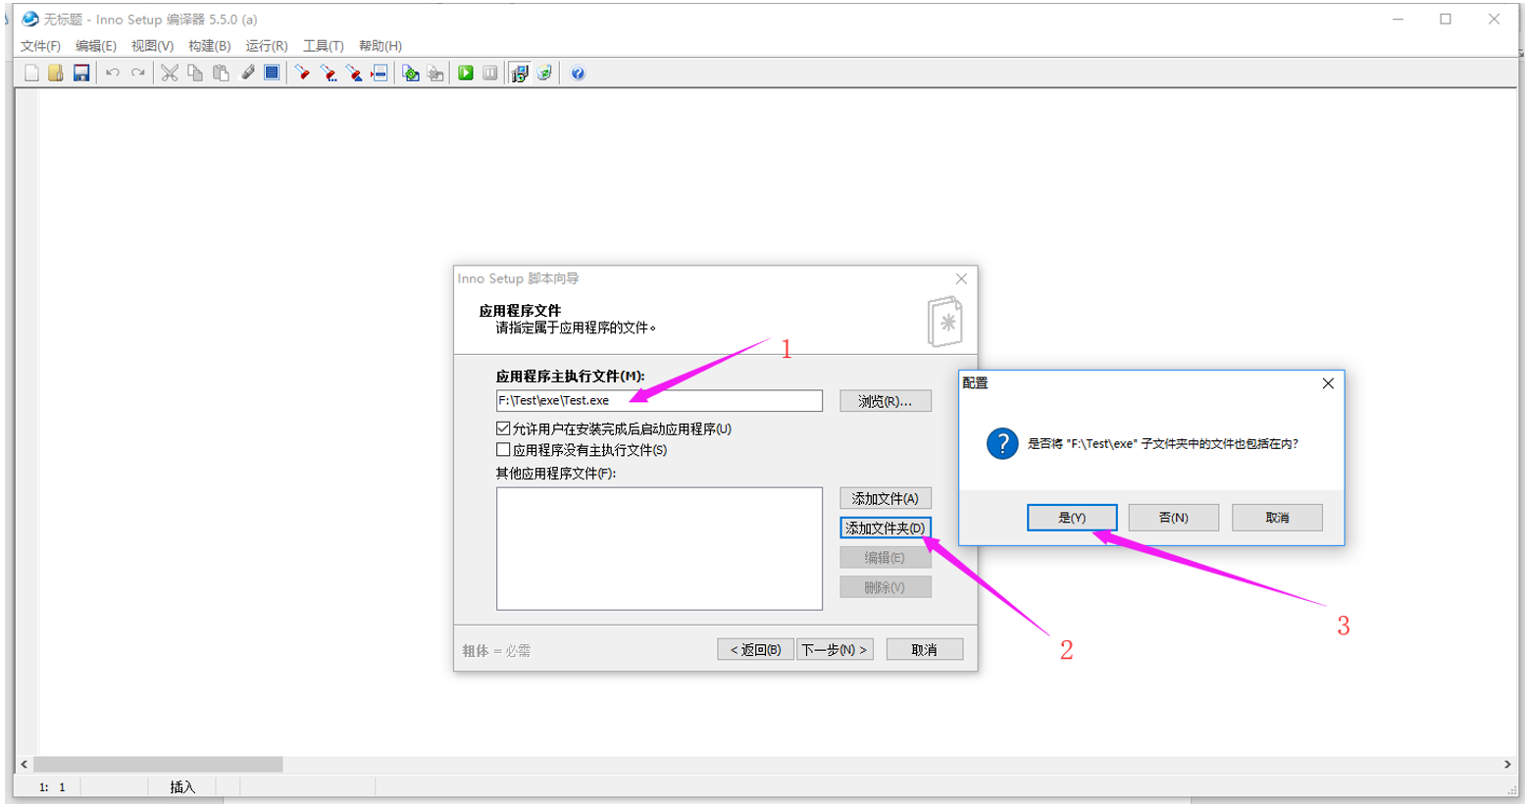1525x804 pixels.
Task: Create a new script with the New toolbar icon
Action: pos(31,73)
